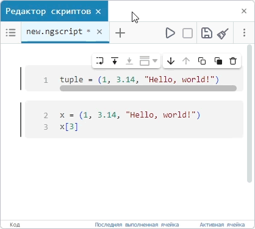
Task: Move the cell down with the arrow
Action: pos(171,61)
